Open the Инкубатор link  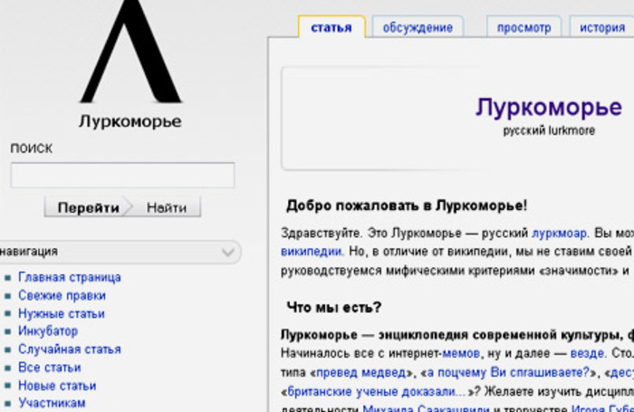pos(48,331)
